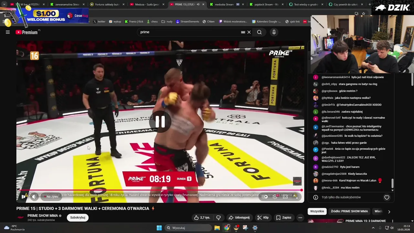Clear the 'prime' search text with X
The height and width of the screenshot is (233, 414).
tap(249, 32)
